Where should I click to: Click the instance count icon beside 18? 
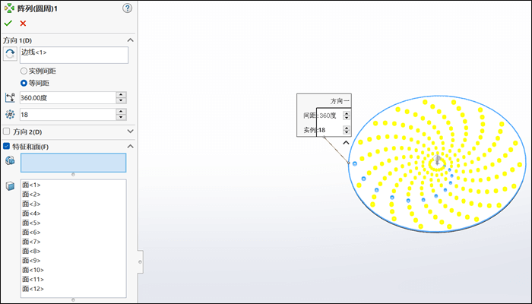click(10, 115)
